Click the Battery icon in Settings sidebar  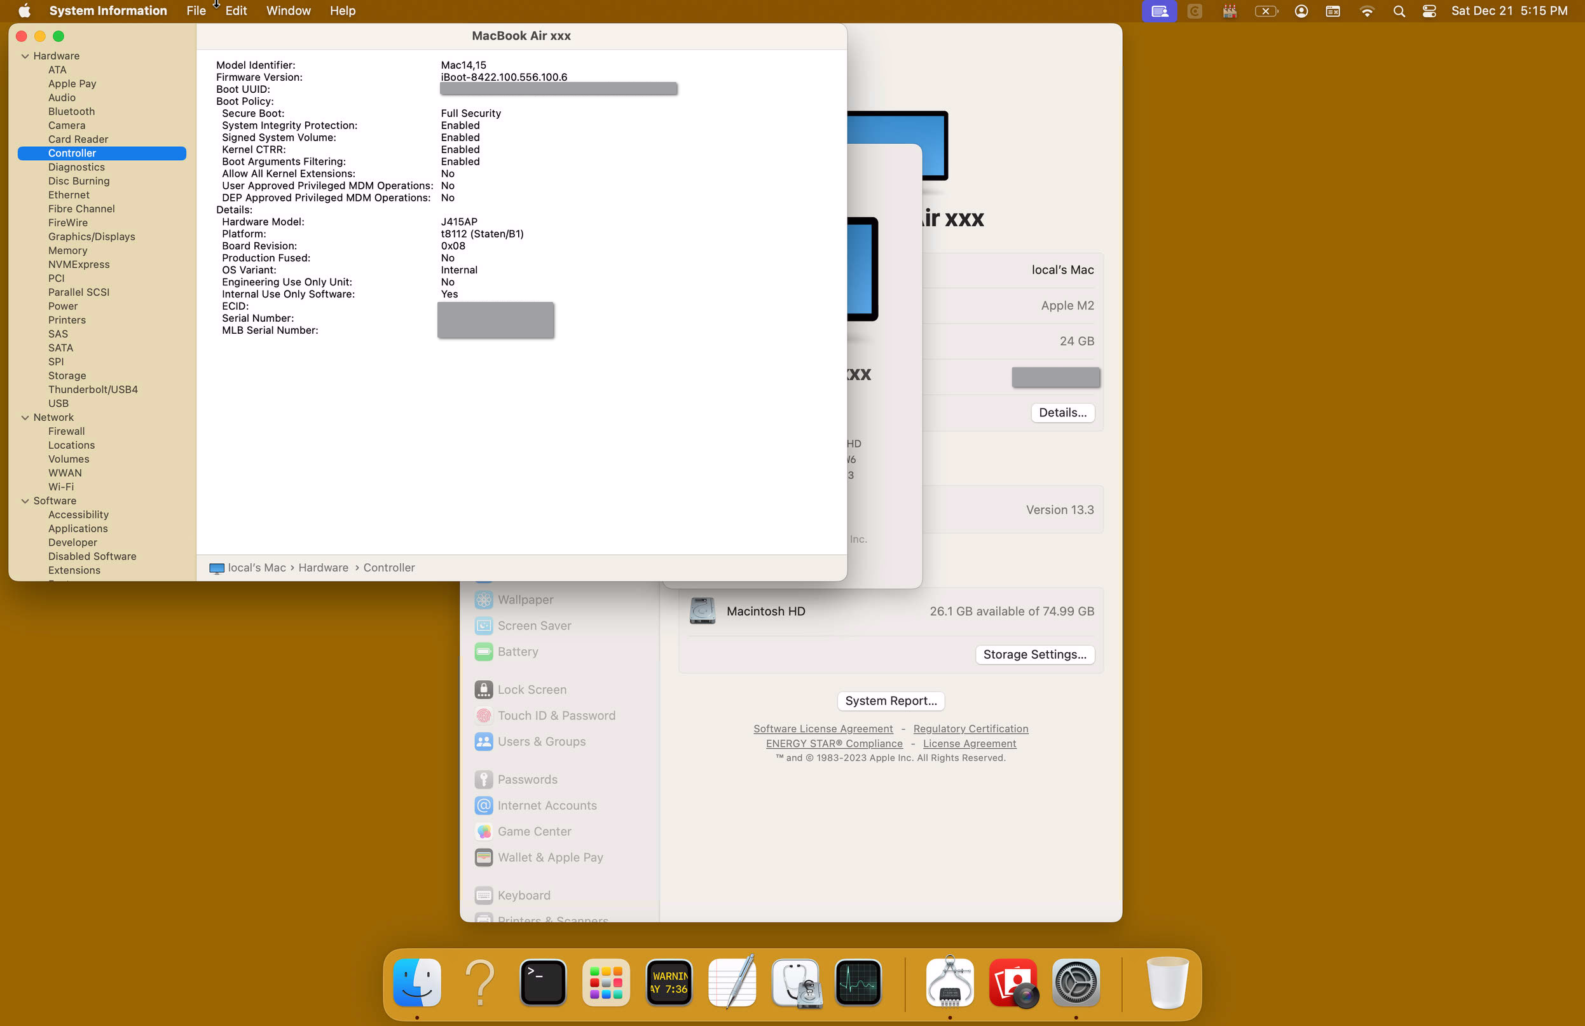click(483, 651)
